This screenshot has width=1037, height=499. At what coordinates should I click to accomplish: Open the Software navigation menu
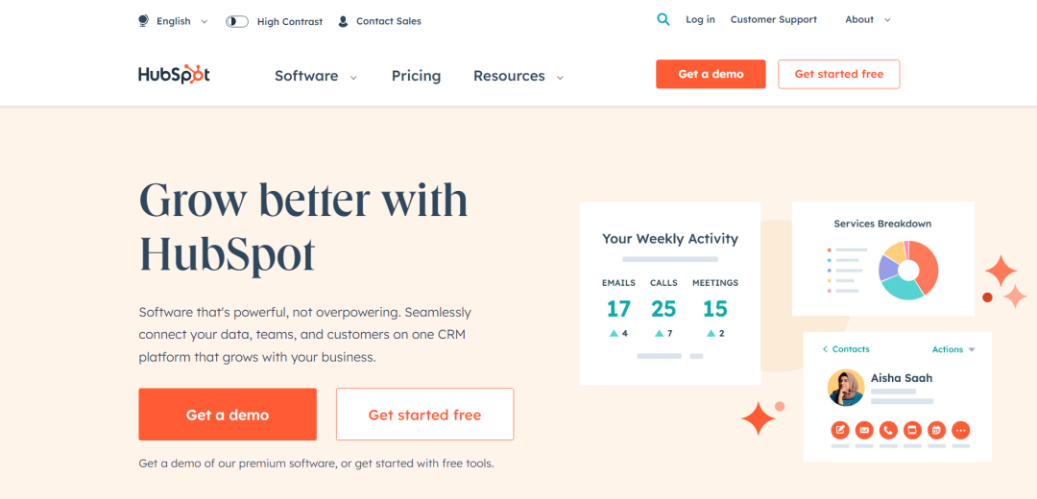point(316,76)
